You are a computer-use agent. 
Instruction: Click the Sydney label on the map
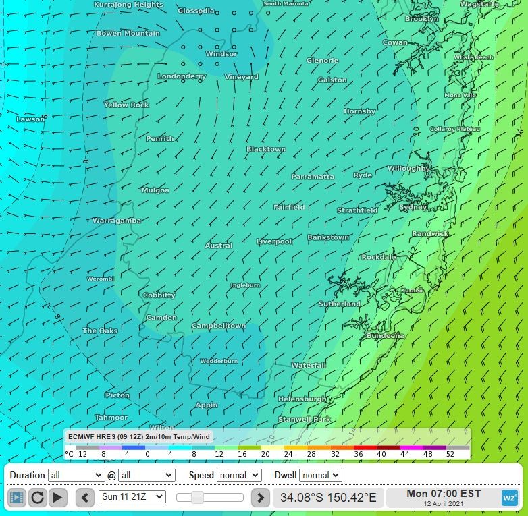(412, 207)
